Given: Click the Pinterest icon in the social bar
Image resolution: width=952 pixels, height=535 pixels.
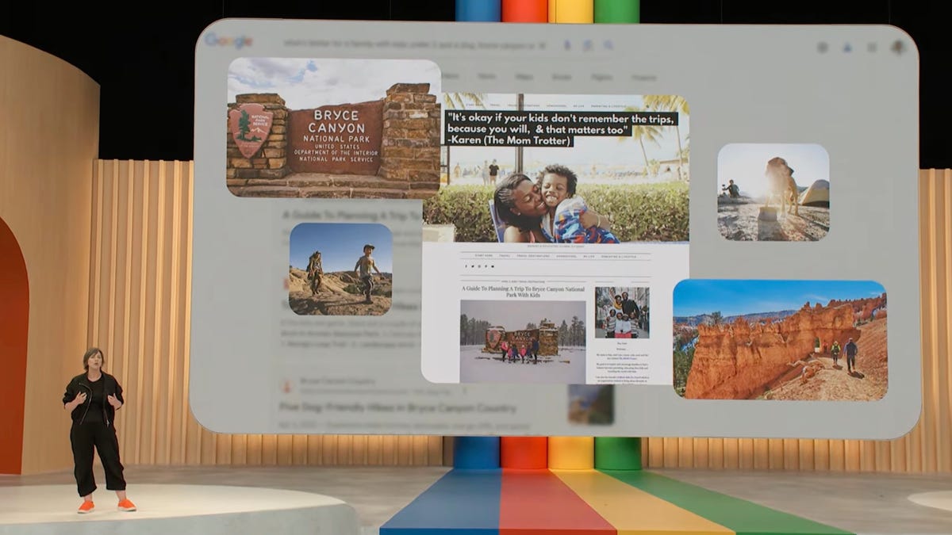Looking at the screenshot, I should click(486, 266).
